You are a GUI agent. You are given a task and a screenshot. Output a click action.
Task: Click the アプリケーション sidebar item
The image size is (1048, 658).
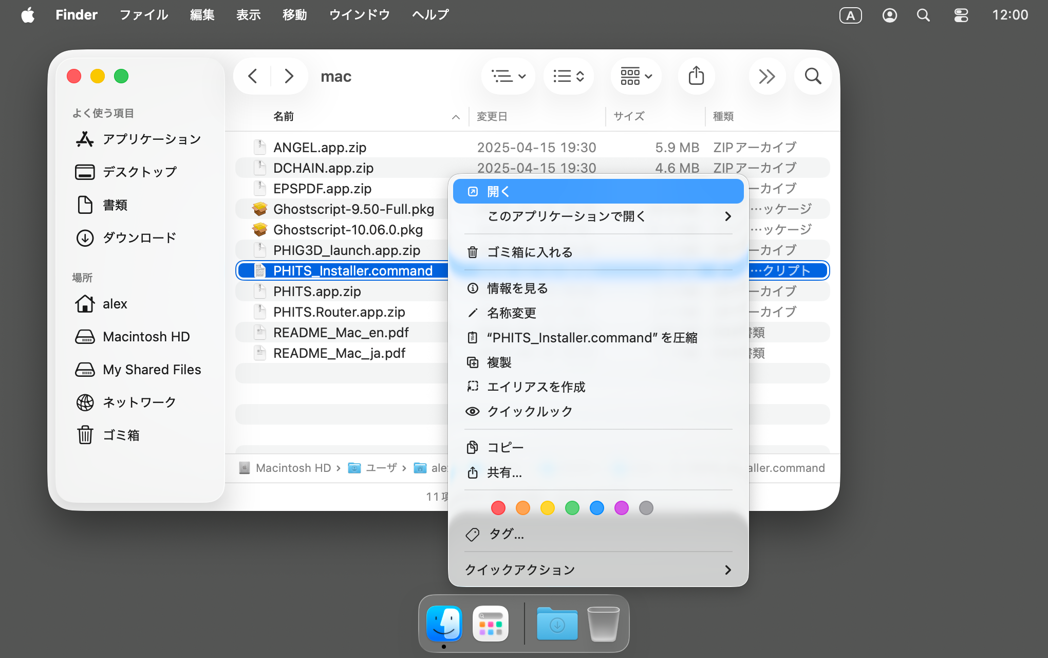[x=151, y=139]
